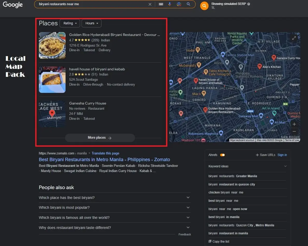308x246 pixels.
Task: Click the Save URLs button
Action: [265, 155]
